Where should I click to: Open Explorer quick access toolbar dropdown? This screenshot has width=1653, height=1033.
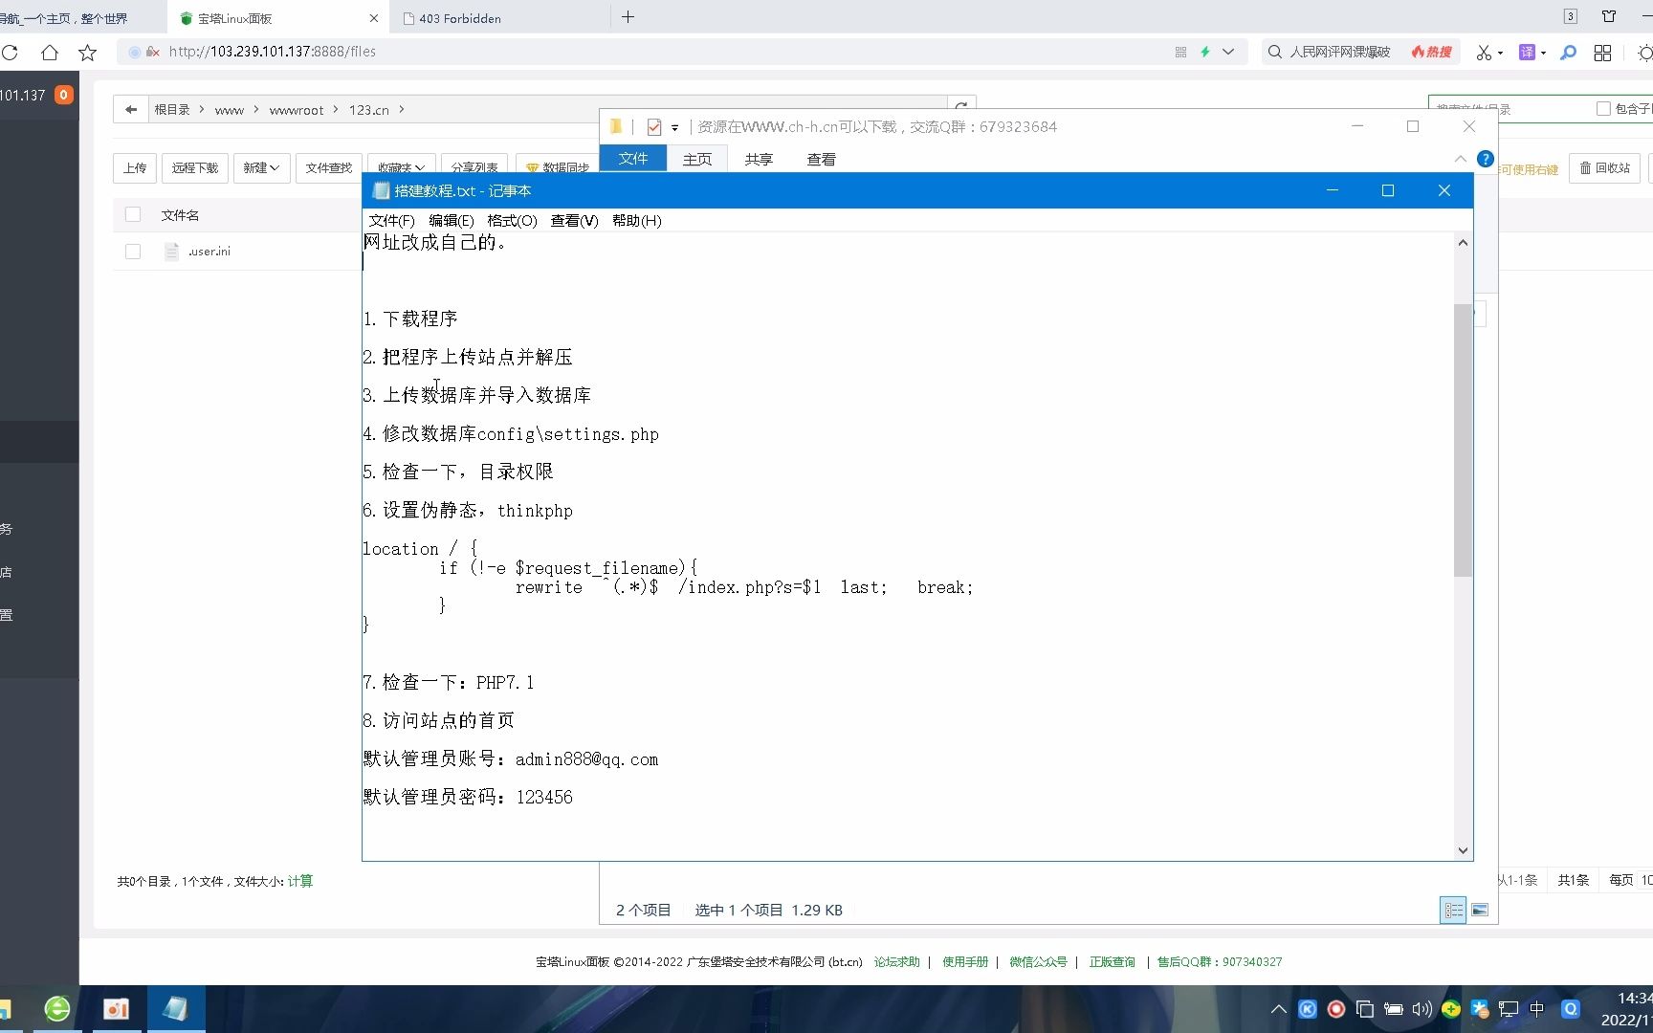(x=674, y=127)
